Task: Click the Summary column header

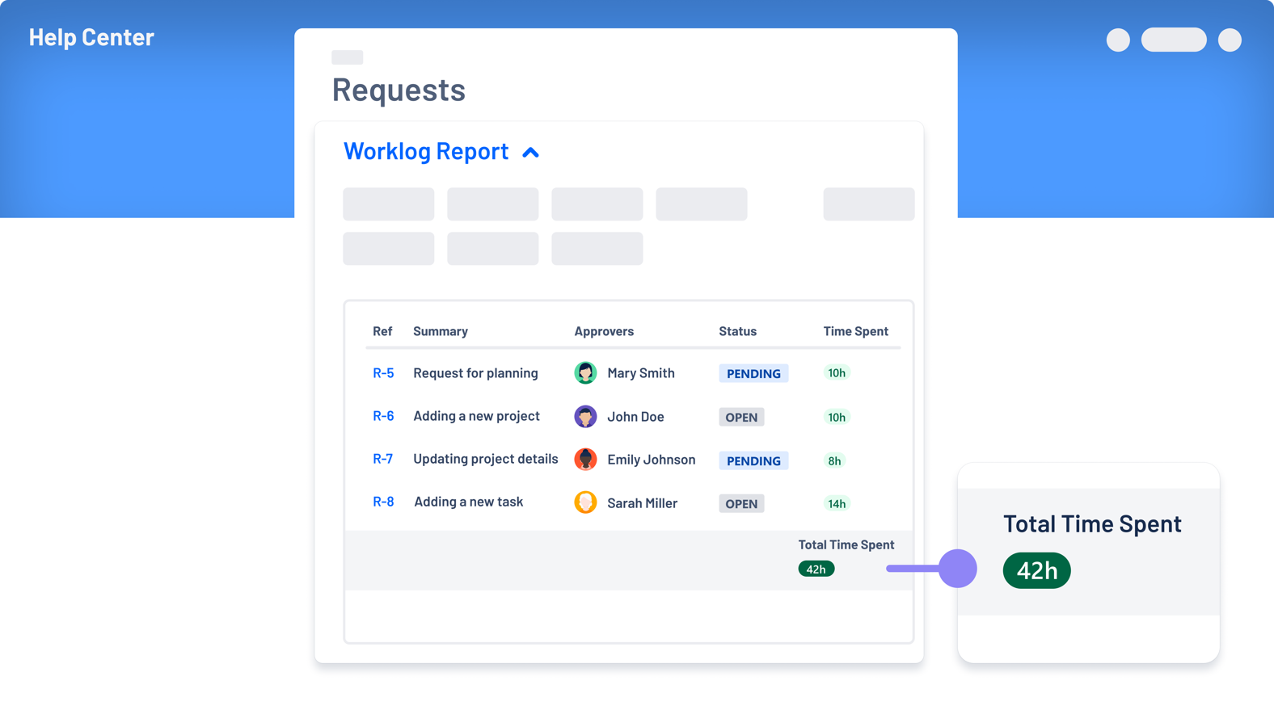Action: (441, 331)
